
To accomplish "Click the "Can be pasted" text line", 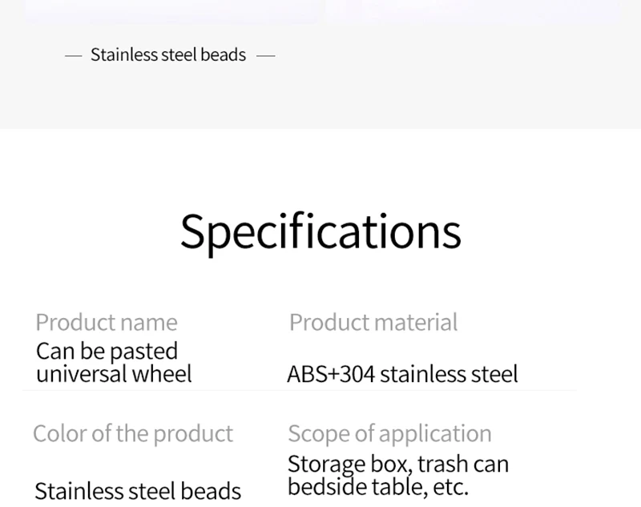I will 107,351.
